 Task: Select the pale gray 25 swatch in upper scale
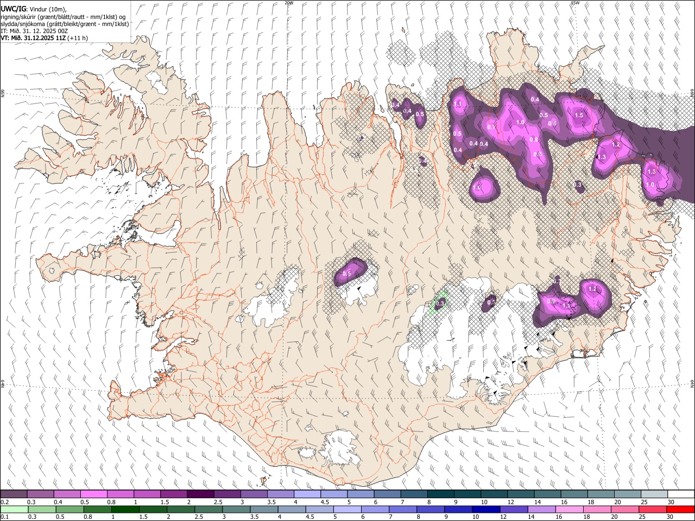click(655, 494)
